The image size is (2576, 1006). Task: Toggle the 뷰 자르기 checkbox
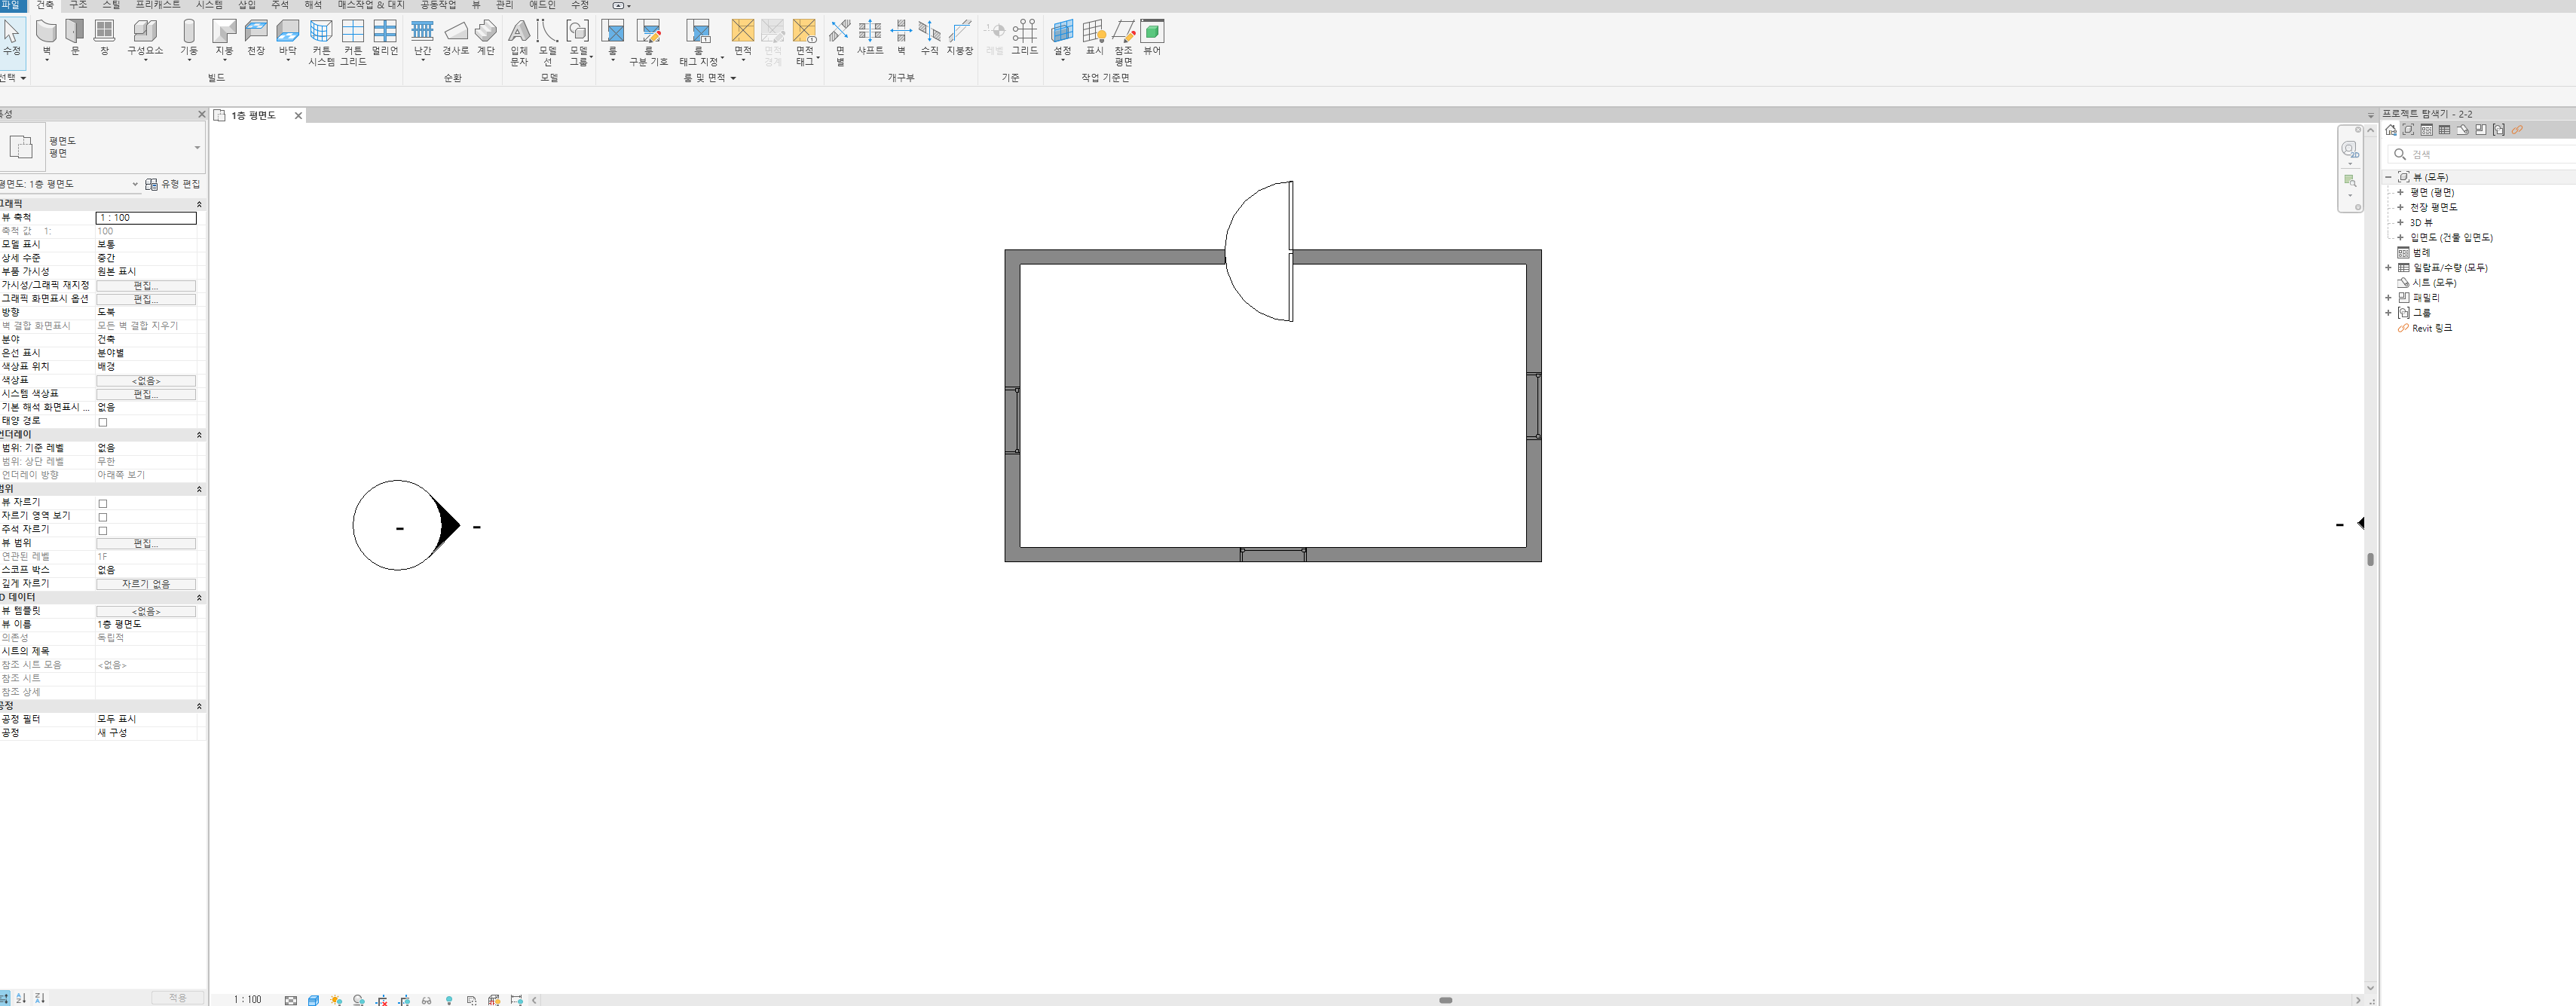pyautogui.click(x=103, y=503)
